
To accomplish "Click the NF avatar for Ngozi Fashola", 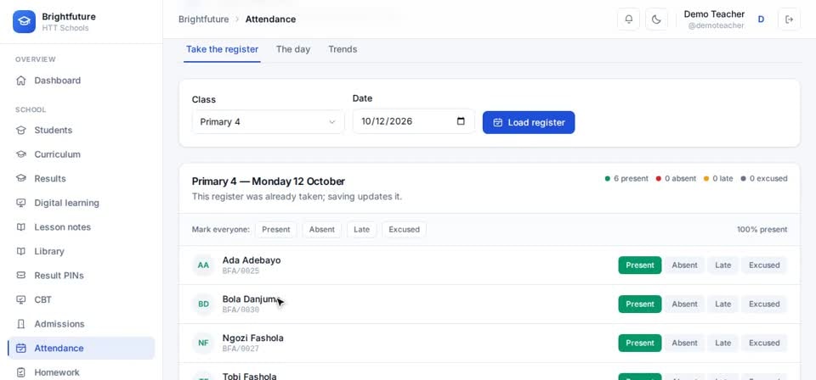I will 203,344.
